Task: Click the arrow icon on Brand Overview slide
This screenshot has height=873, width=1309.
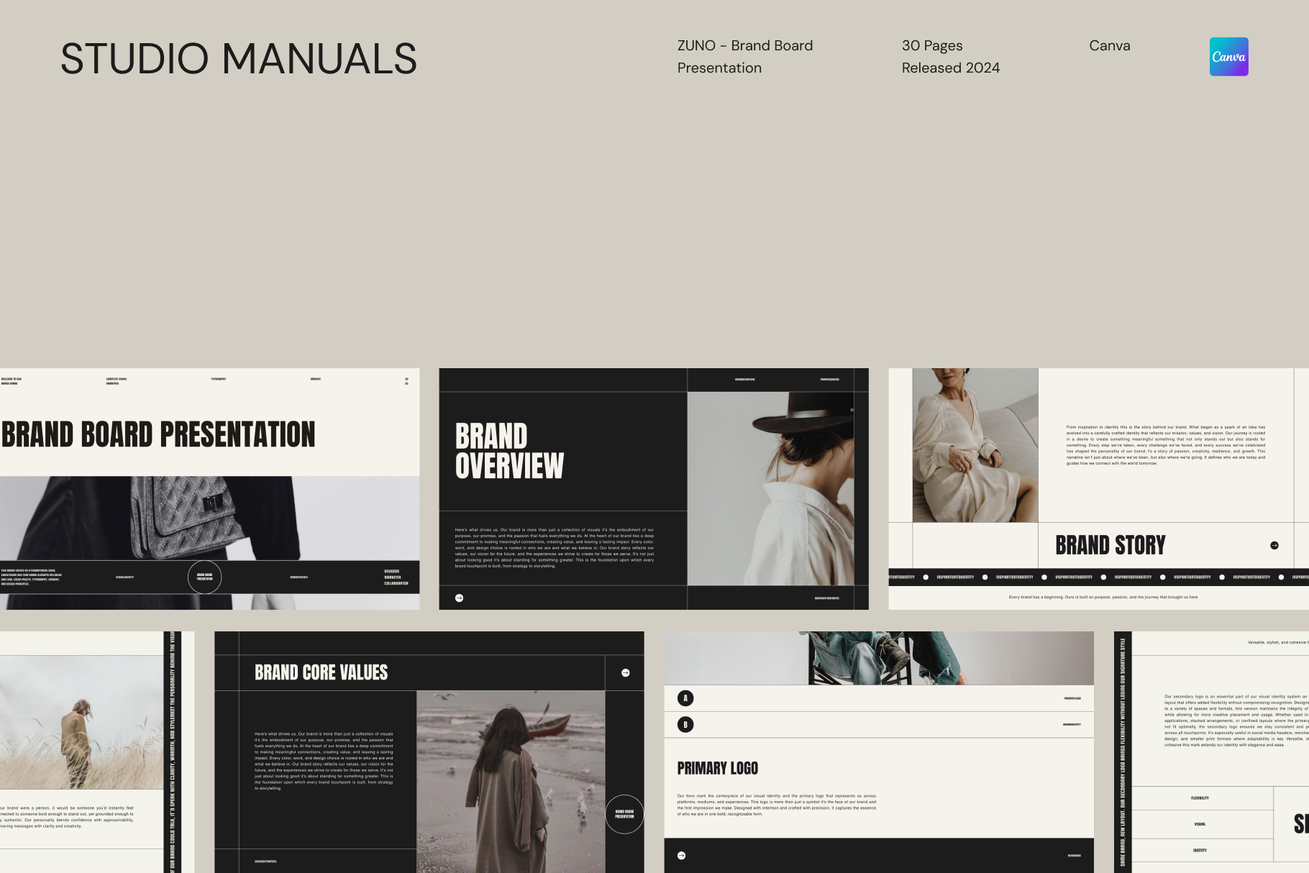Action: [x=459, y=598]
